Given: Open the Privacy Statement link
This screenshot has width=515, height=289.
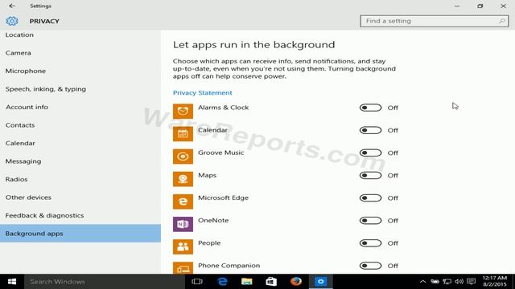Looking at the screenshot, I should 202,93.
